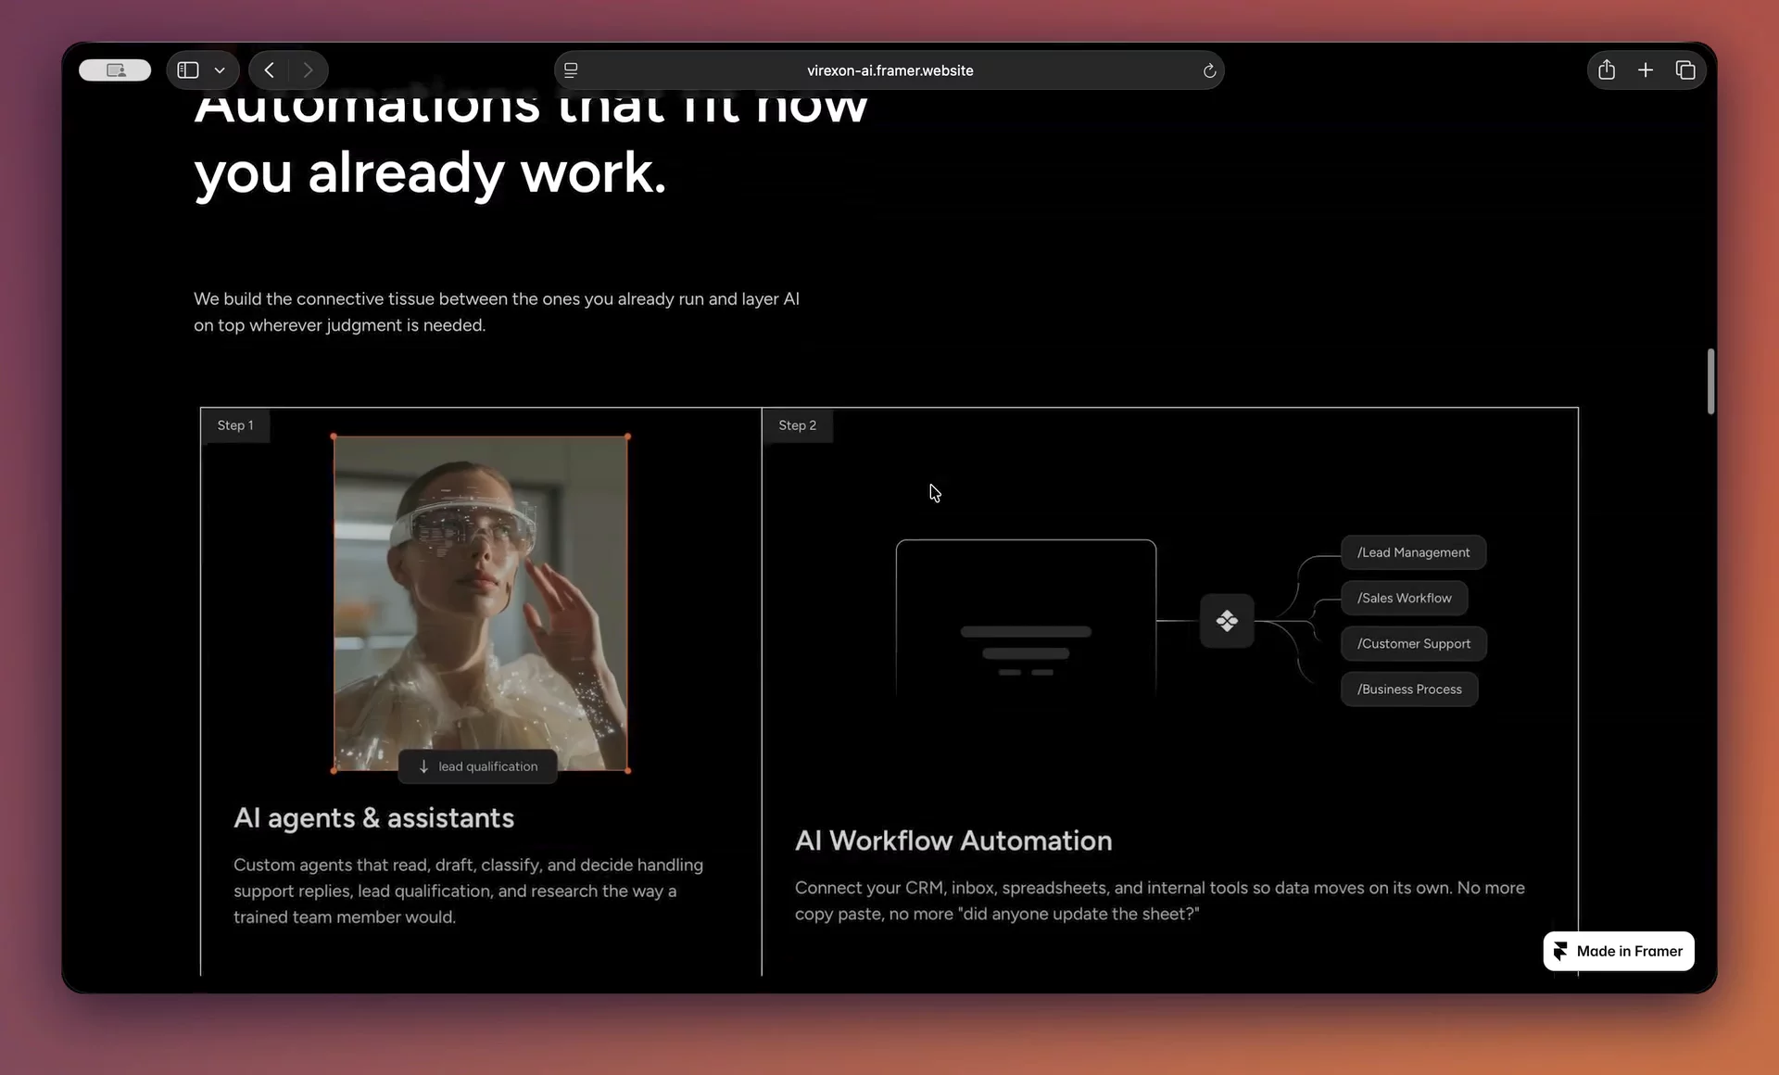Open the page reader menu icon in address bar
The height and width of the screenshot is (1075, 1779).
tap(571, 70)
